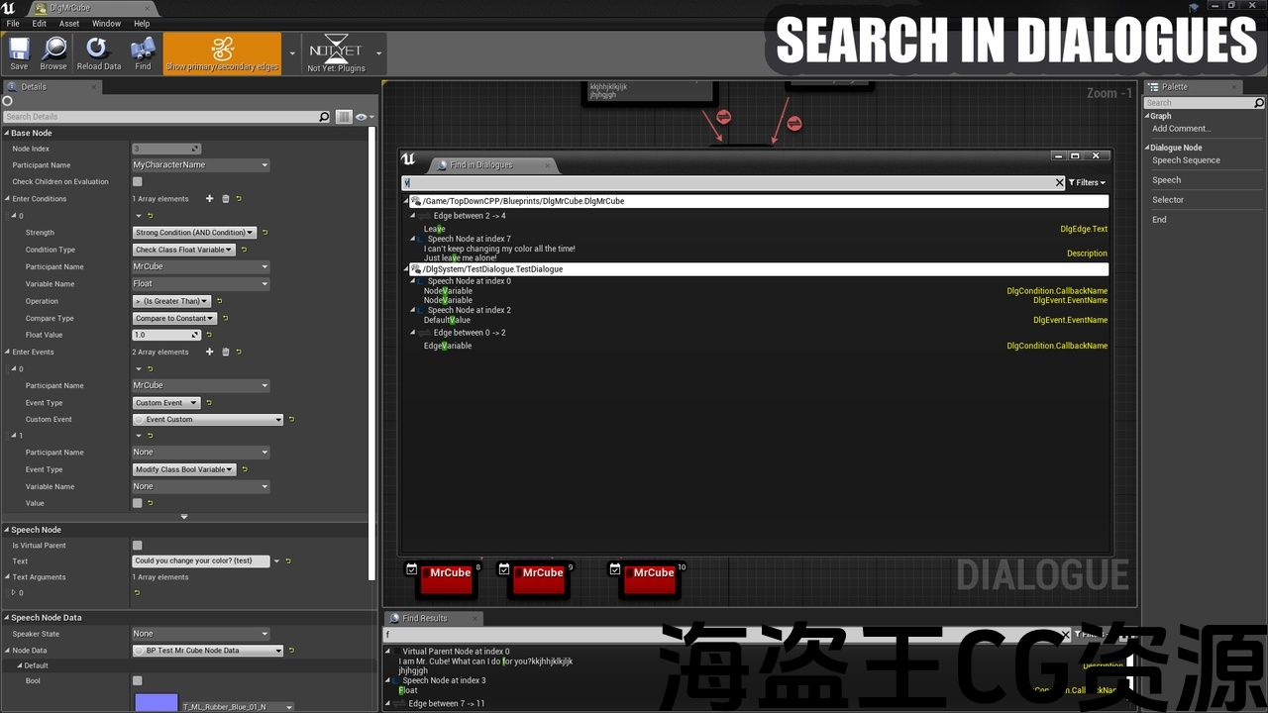Click the Save toolbar icon
Image resolution: width=1268 pixels, height=713 pixels.
(x=19, y=52)
